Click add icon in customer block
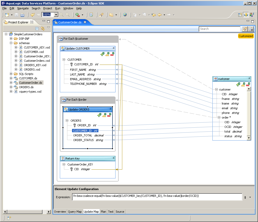 click(238, 85)
